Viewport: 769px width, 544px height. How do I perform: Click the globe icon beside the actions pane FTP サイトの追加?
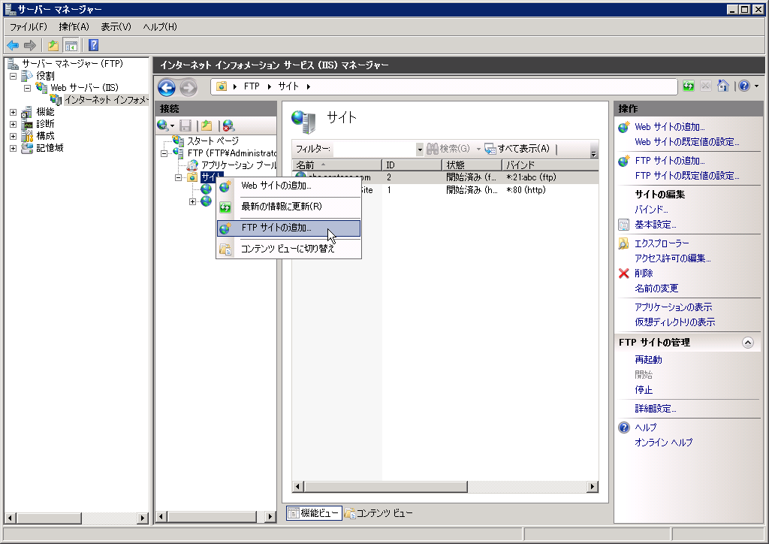[624, 161]
